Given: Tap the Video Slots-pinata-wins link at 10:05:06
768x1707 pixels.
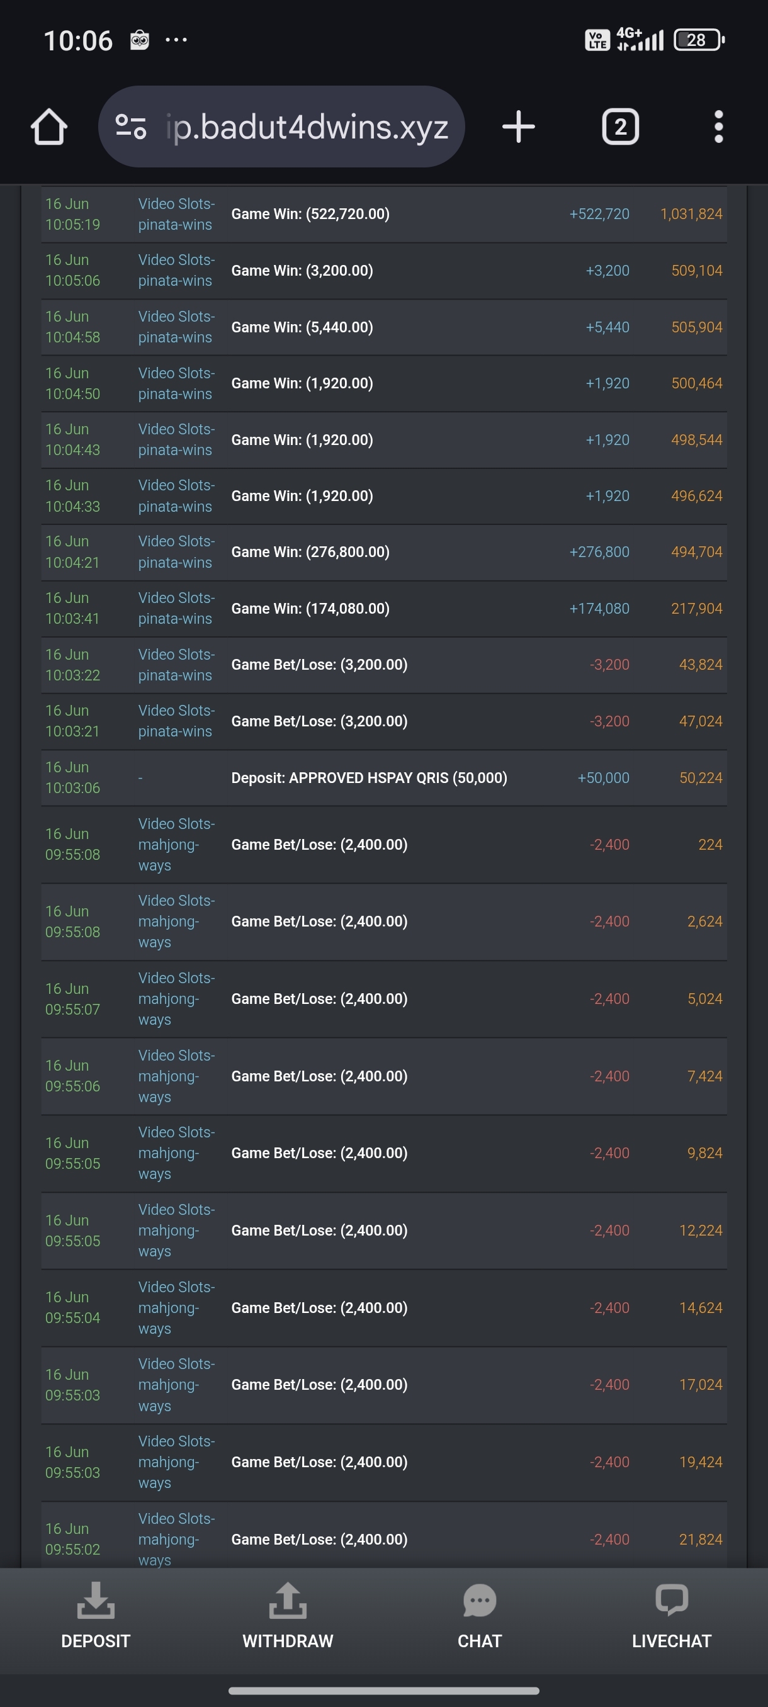Looking at the screenshot, I should (176, 271).
